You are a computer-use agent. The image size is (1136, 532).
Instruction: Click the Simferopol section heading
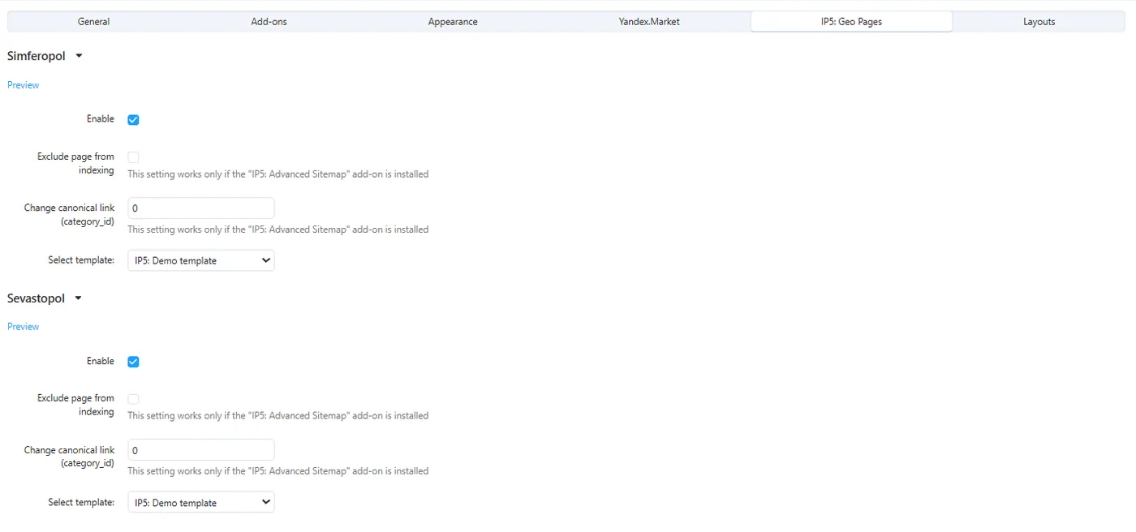pyautogui.click(x=37, y=57)
